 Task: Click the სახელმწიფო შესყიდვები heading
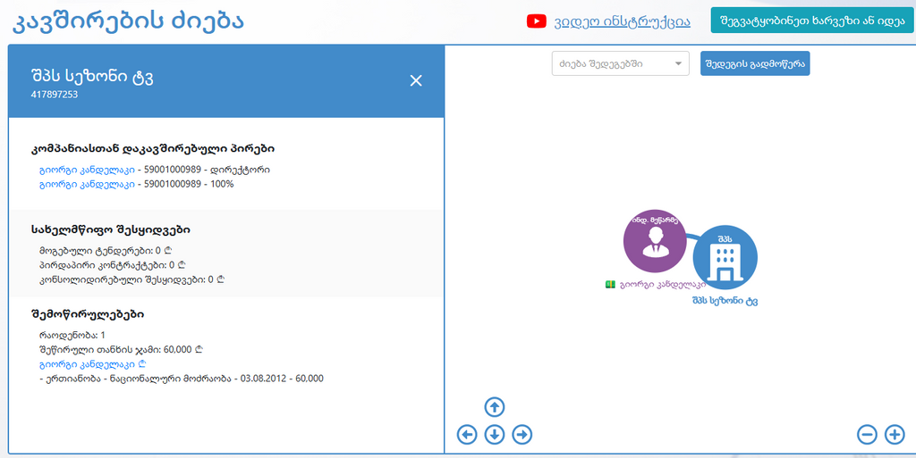point(110,229)
